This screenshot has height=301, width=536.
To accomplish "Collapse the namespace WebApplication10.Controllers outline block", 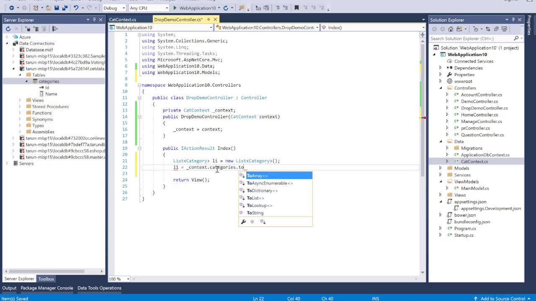I will tap(139, 85).
